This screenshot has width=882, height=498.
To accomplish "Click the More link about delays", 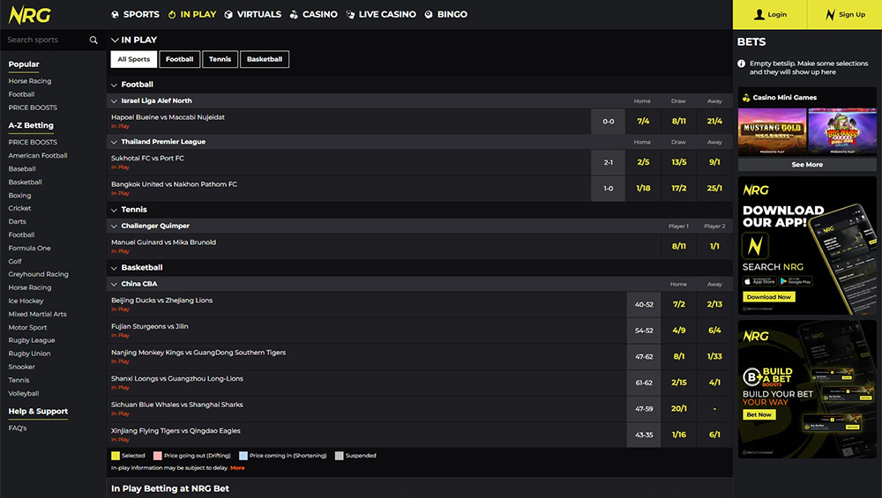I will pos(237,468).
